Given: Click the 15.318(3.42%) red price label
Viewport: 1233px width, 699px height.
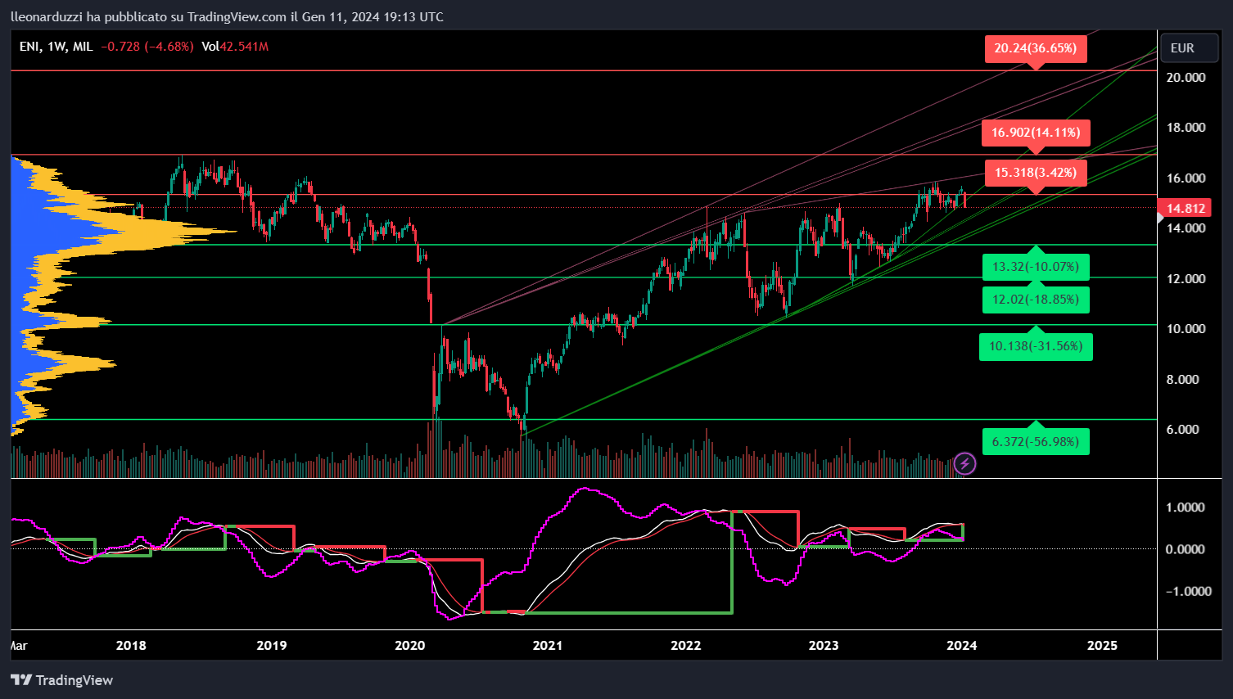Looking at the screenshot, I should pos(1036,173).
